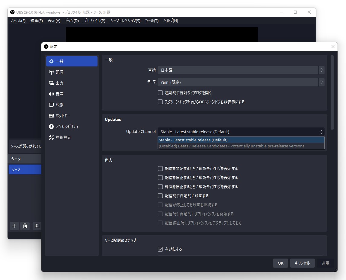Add a new scene with the plus icon

pos(14,226)
